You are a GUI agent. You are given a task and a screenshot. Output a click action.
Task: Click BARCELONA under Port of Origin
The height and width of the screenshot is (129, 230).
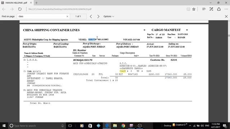(x=29, y=47)
